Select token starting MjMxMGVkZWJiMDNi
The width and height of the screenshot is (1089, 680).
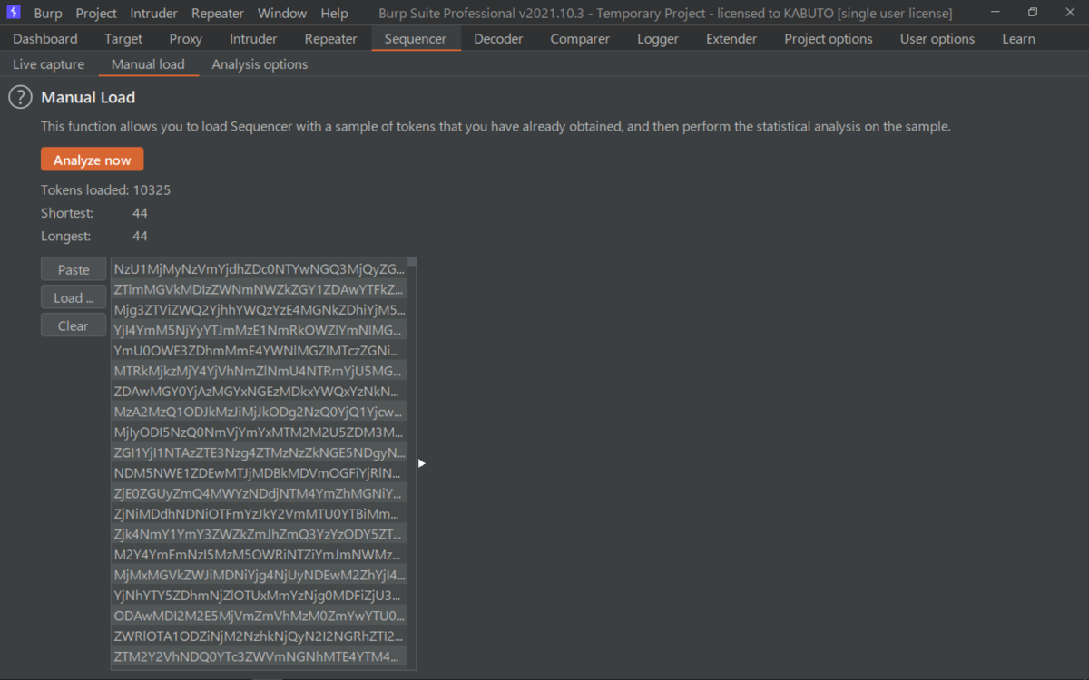260,575
